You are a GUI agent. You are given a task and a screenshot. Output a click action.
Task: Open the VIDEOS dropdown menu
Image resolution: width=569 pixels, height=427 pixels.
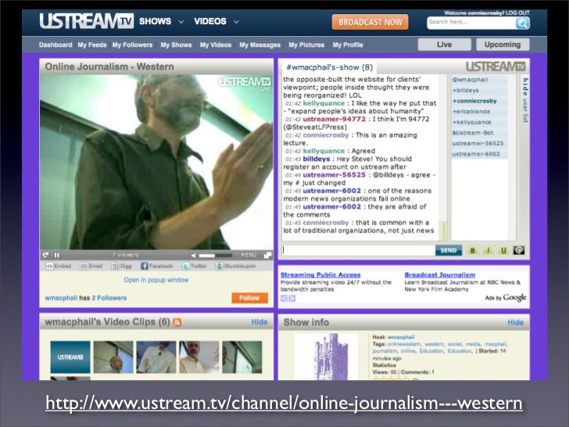[x=217, y=21]
